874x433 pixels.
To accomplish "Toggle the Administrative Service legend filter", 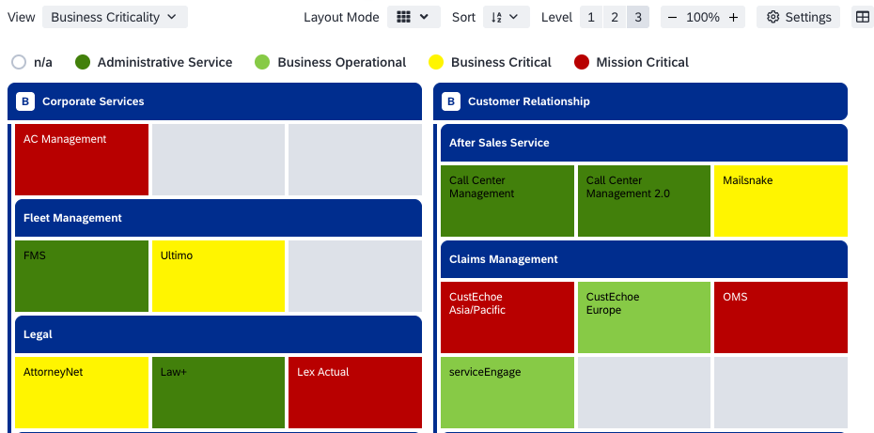I will click(x=83, y=62).
